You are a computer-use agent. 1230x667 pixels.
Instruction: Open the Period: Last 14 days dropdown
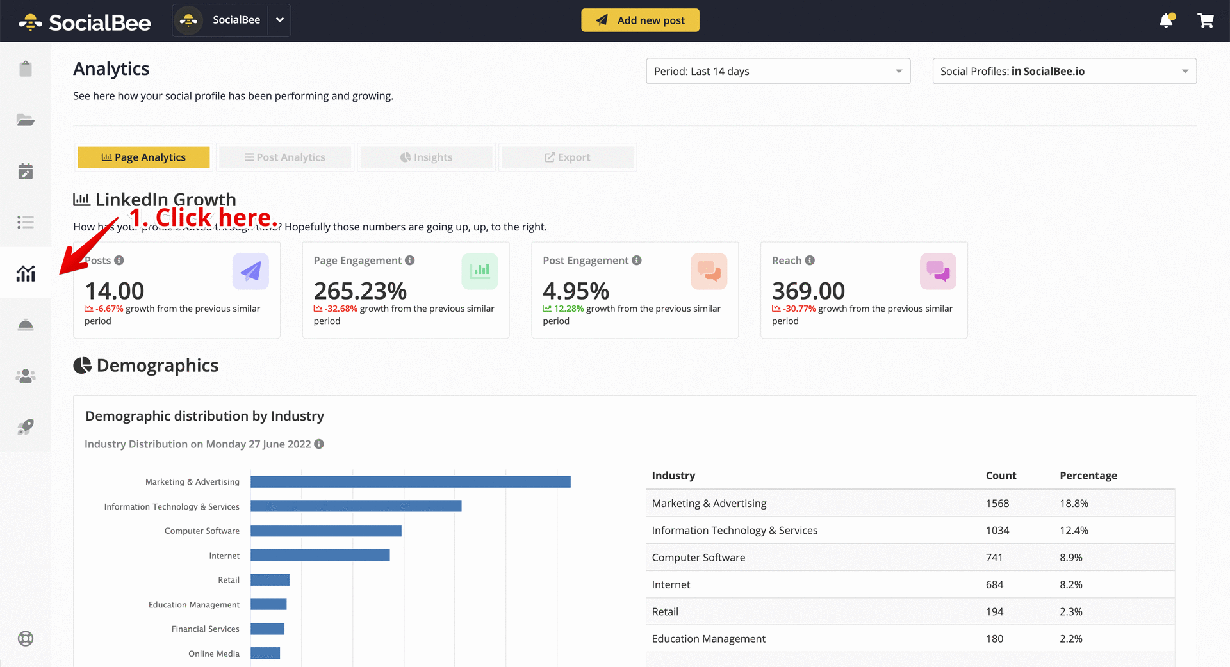(778, 71)
